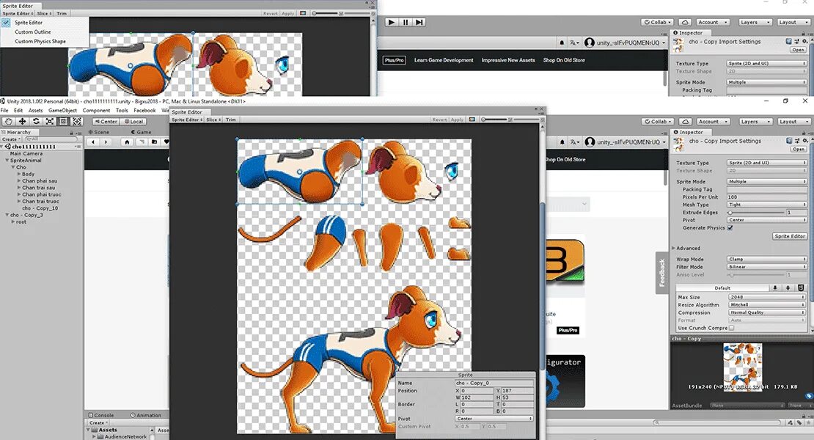Expand the root node under cho - Copy_3
This screenshot has height=440, width=814.
tap(13, 221)
